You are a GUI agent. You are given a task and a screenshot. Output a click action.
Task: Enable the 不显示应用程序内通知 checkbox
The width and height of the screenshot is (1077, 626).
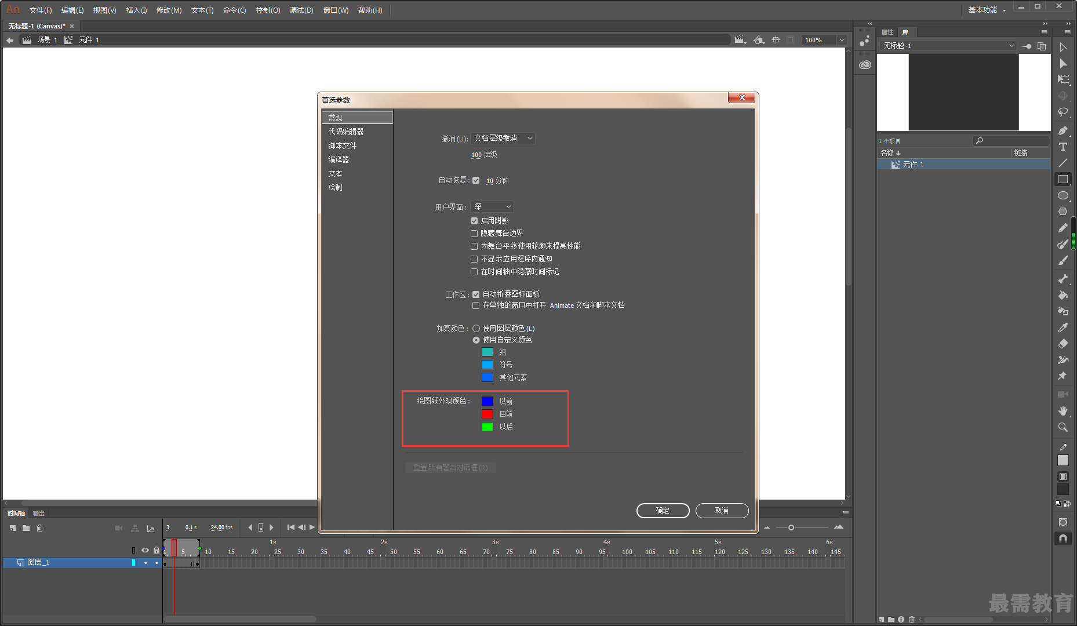(474, 259)
